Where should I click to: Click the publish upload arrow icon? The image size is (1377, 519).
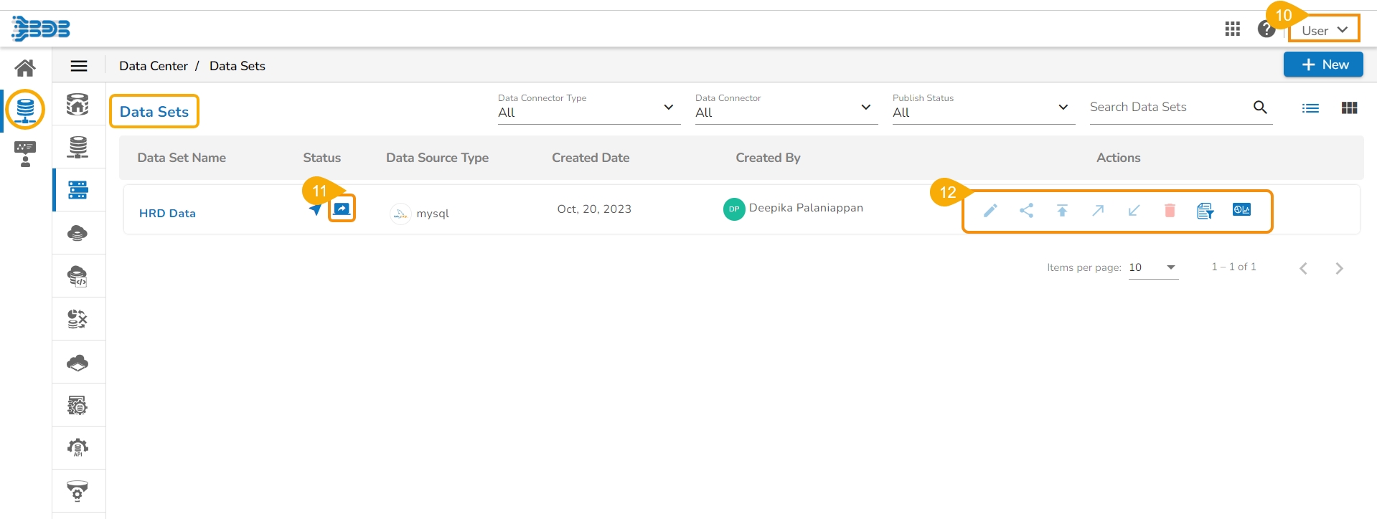coord(1062,210)
